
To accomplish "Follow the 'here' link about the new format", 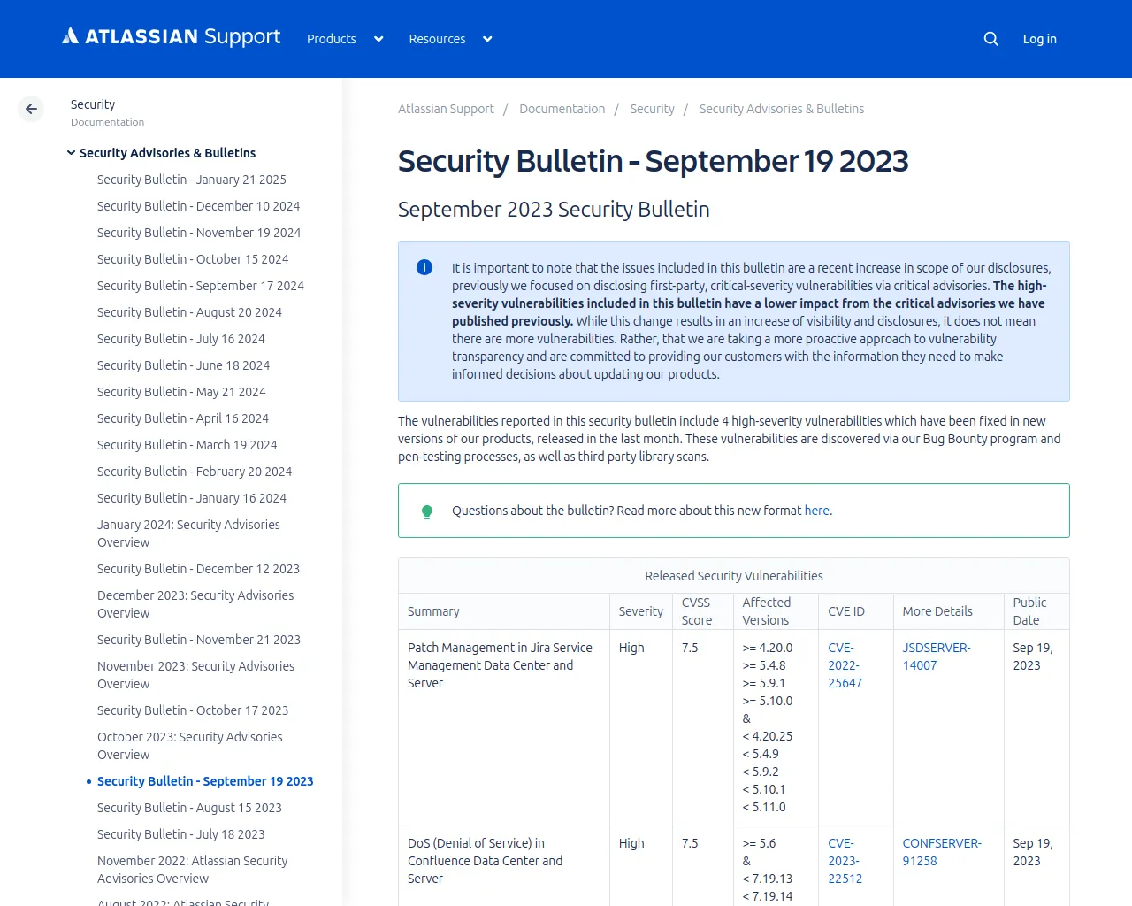I will (816, 511).
